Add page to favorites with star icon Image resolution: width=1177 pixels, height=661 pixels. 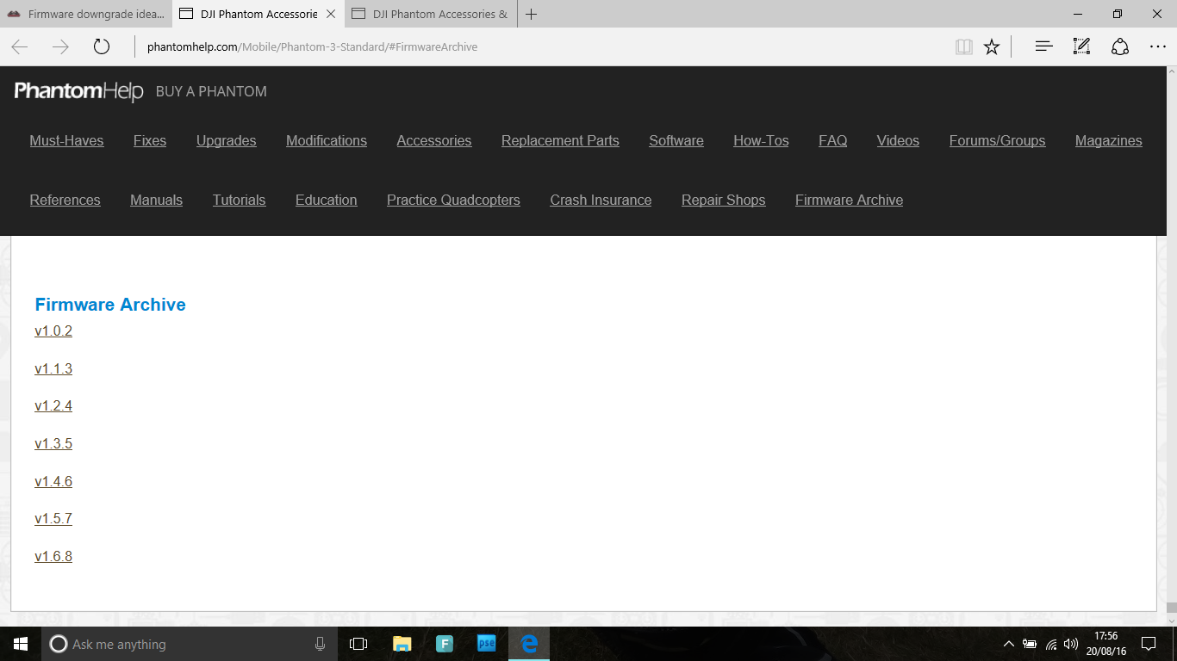pyautogui.click(x=992, y=46)
